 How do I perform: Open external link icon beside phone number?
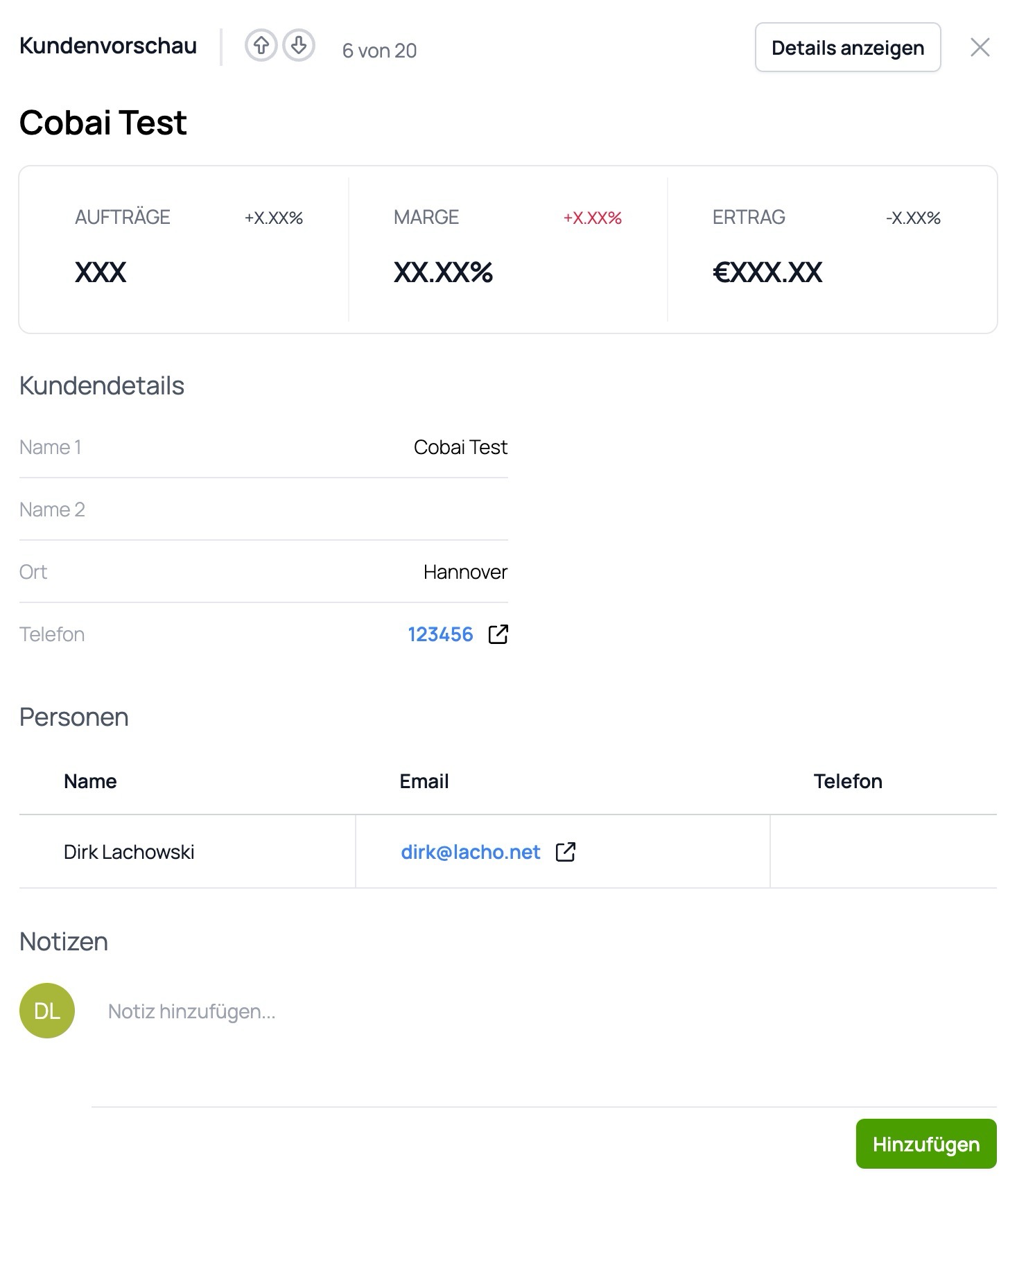click(x=498, y=634)
